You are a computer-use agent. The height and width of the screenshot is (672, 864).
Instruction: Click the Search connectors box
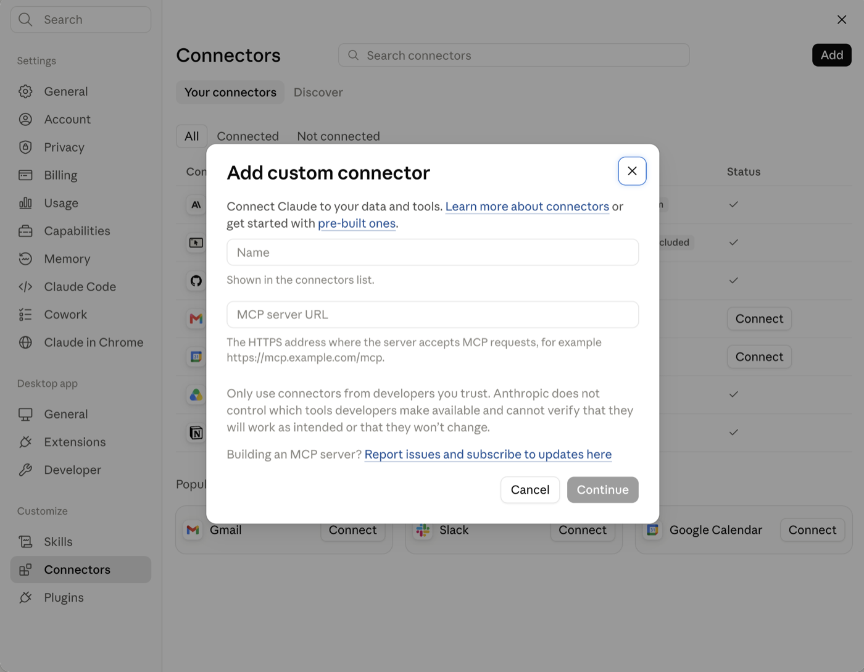[513, 56]
